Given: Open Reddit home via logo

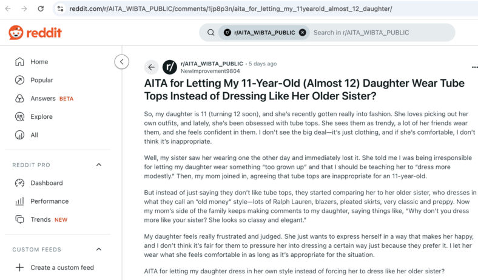Looking at the screenshot, I should (x=35, y=32).
